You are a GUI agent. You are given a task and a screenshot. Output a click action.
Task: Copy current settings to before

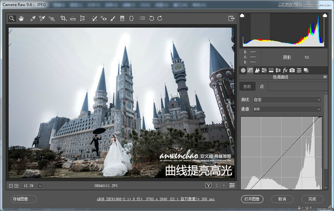click(224, 186)
